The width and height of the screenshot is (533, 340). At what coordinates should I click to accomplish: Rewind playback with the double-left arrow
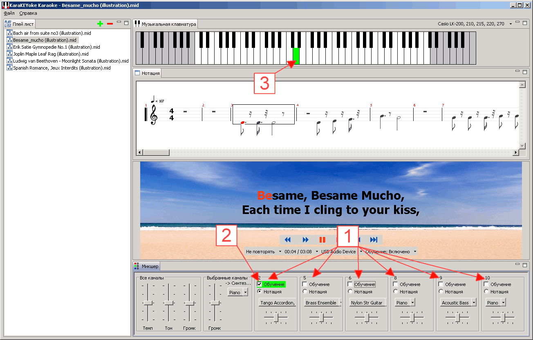288,240
